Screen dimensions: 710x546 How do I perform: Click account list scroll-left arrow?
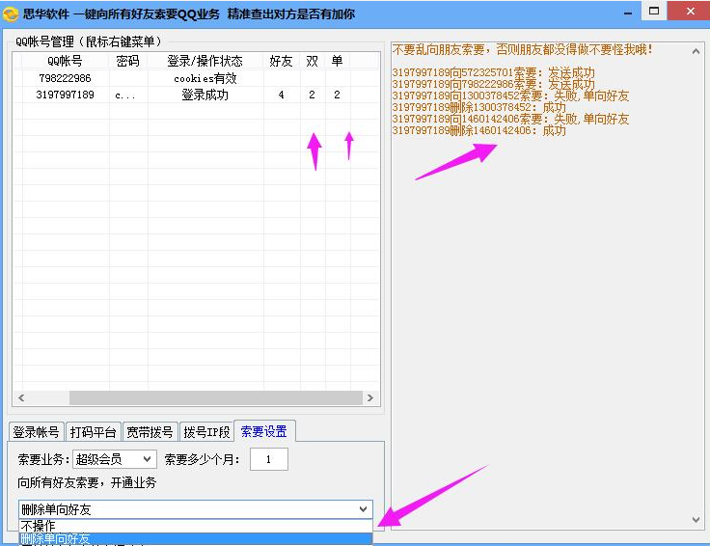[x=21, y=397]
